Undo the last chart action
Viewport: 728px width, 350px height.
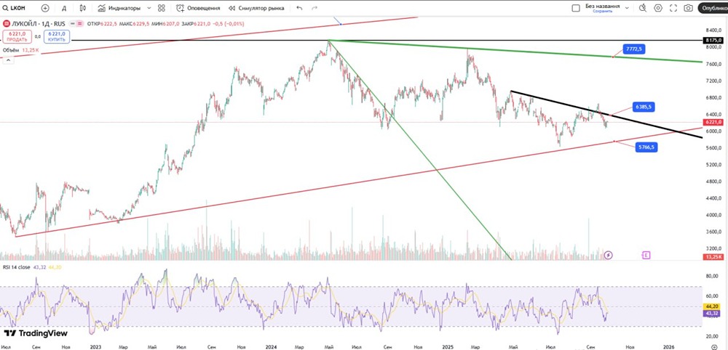[x=299, y=8]
